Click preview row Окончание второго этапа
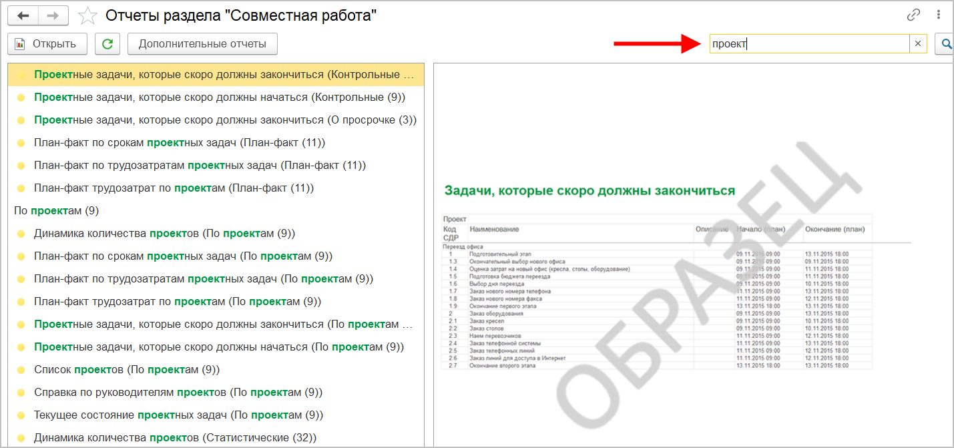This screenshot has width=954, height=448. point(658,365)
